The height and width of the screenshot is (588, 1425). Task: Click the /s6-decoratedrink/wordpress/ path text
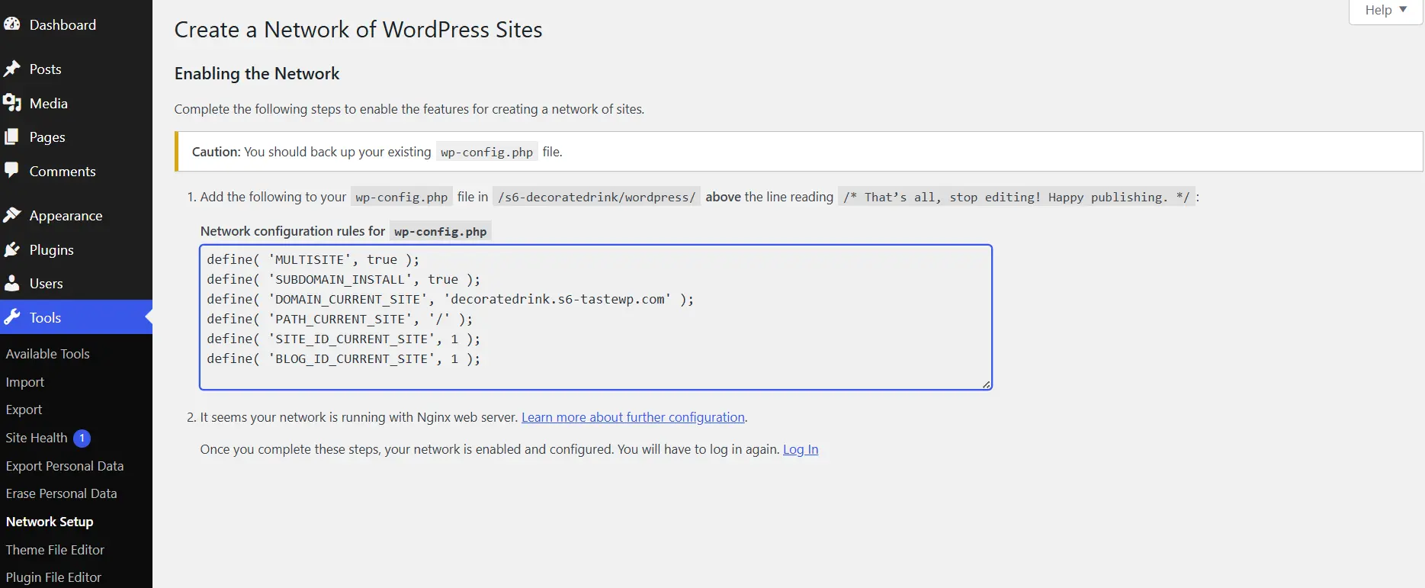[x=596, y=197]
